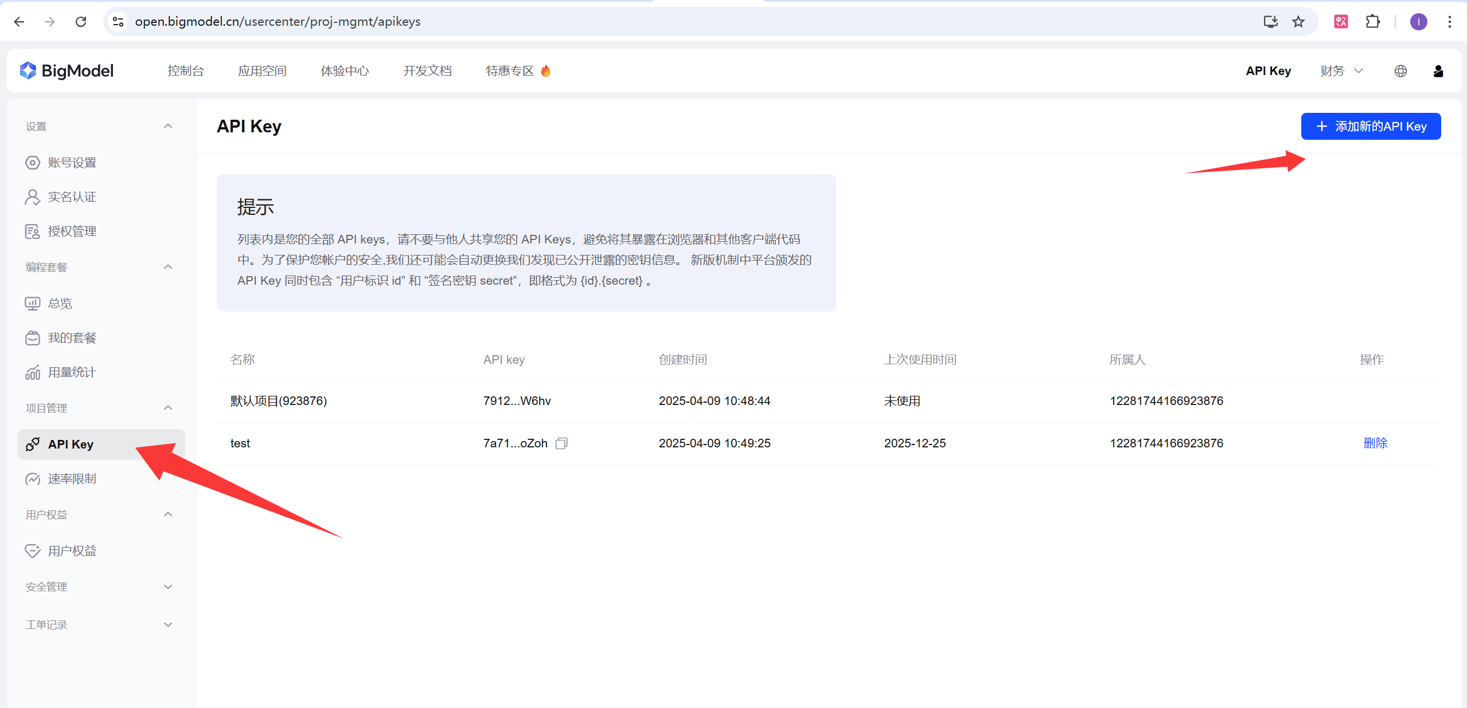The height and width of the screenshot is (708, 1467).
Task: Open 开发文档 in top navigation
Action: click(427, 71)
